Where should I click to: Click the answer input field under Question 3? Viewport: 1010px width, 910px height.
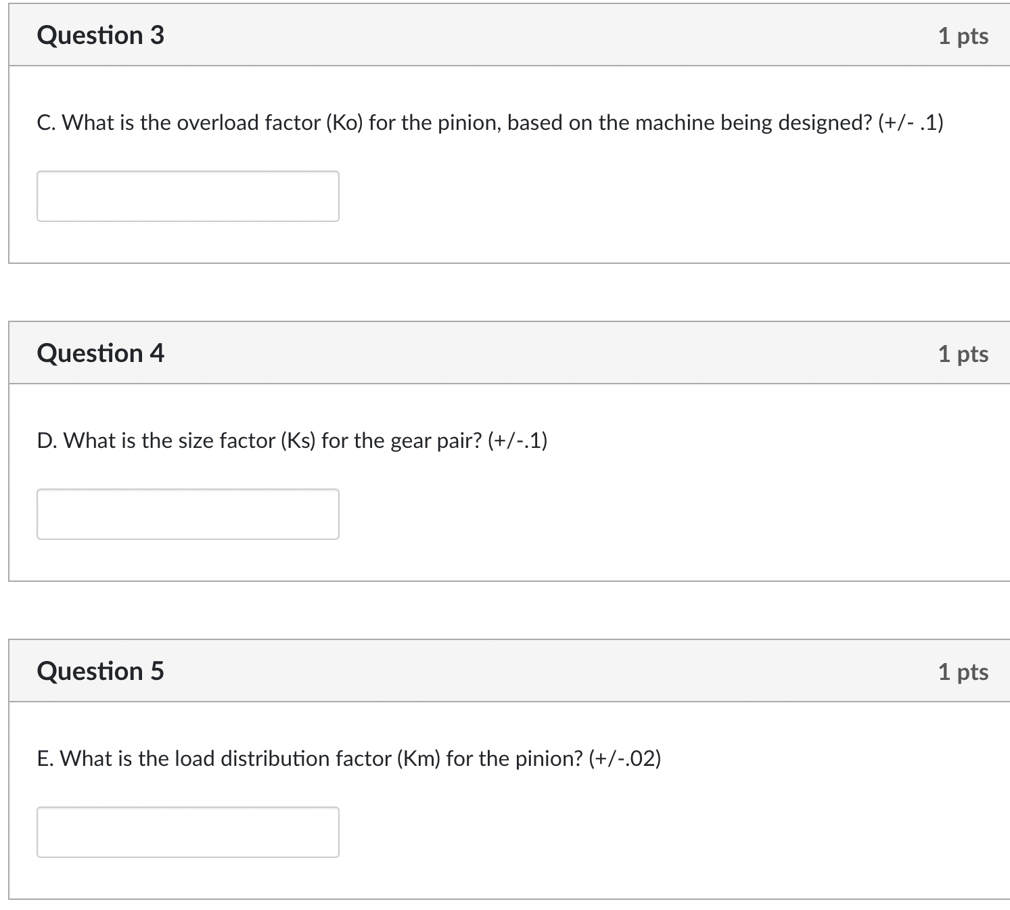tap(187, 196)
